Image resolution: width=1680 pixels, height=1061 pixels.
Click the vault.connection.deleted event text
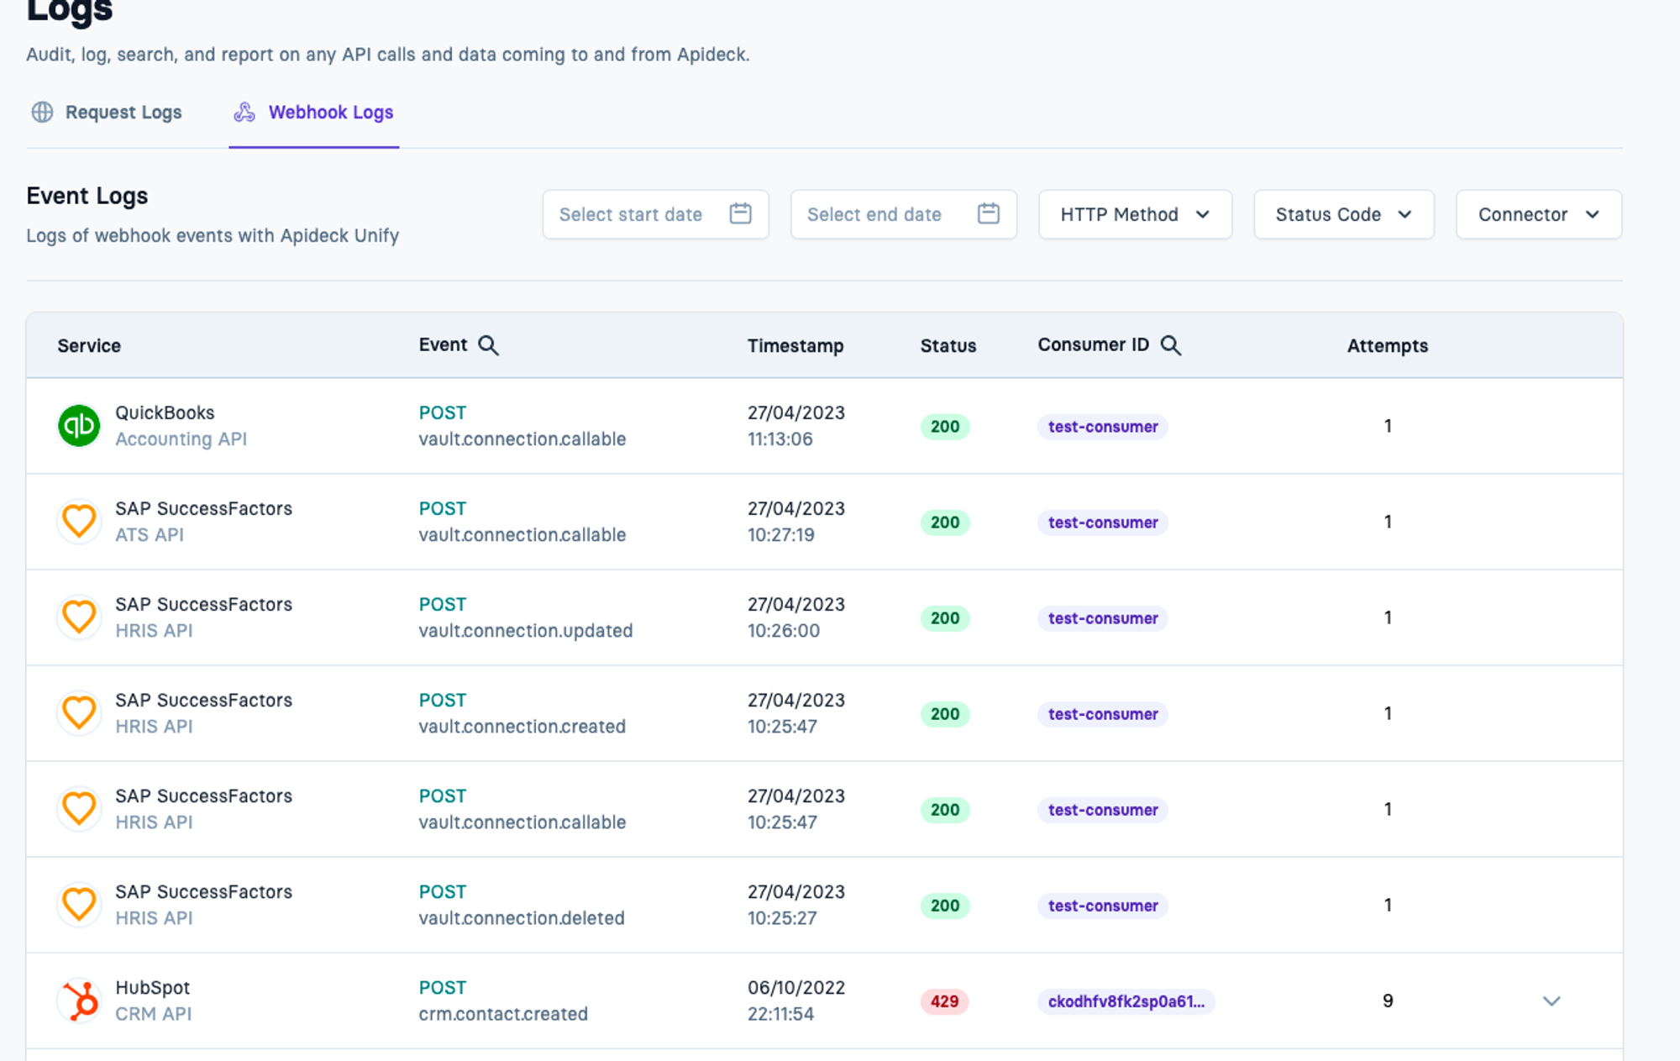(522, 918)
